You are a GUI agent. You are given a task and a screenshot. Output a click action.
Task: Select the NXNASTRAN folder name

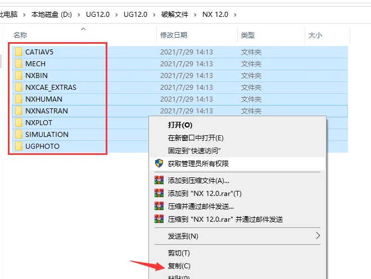(x=47, y=111)
